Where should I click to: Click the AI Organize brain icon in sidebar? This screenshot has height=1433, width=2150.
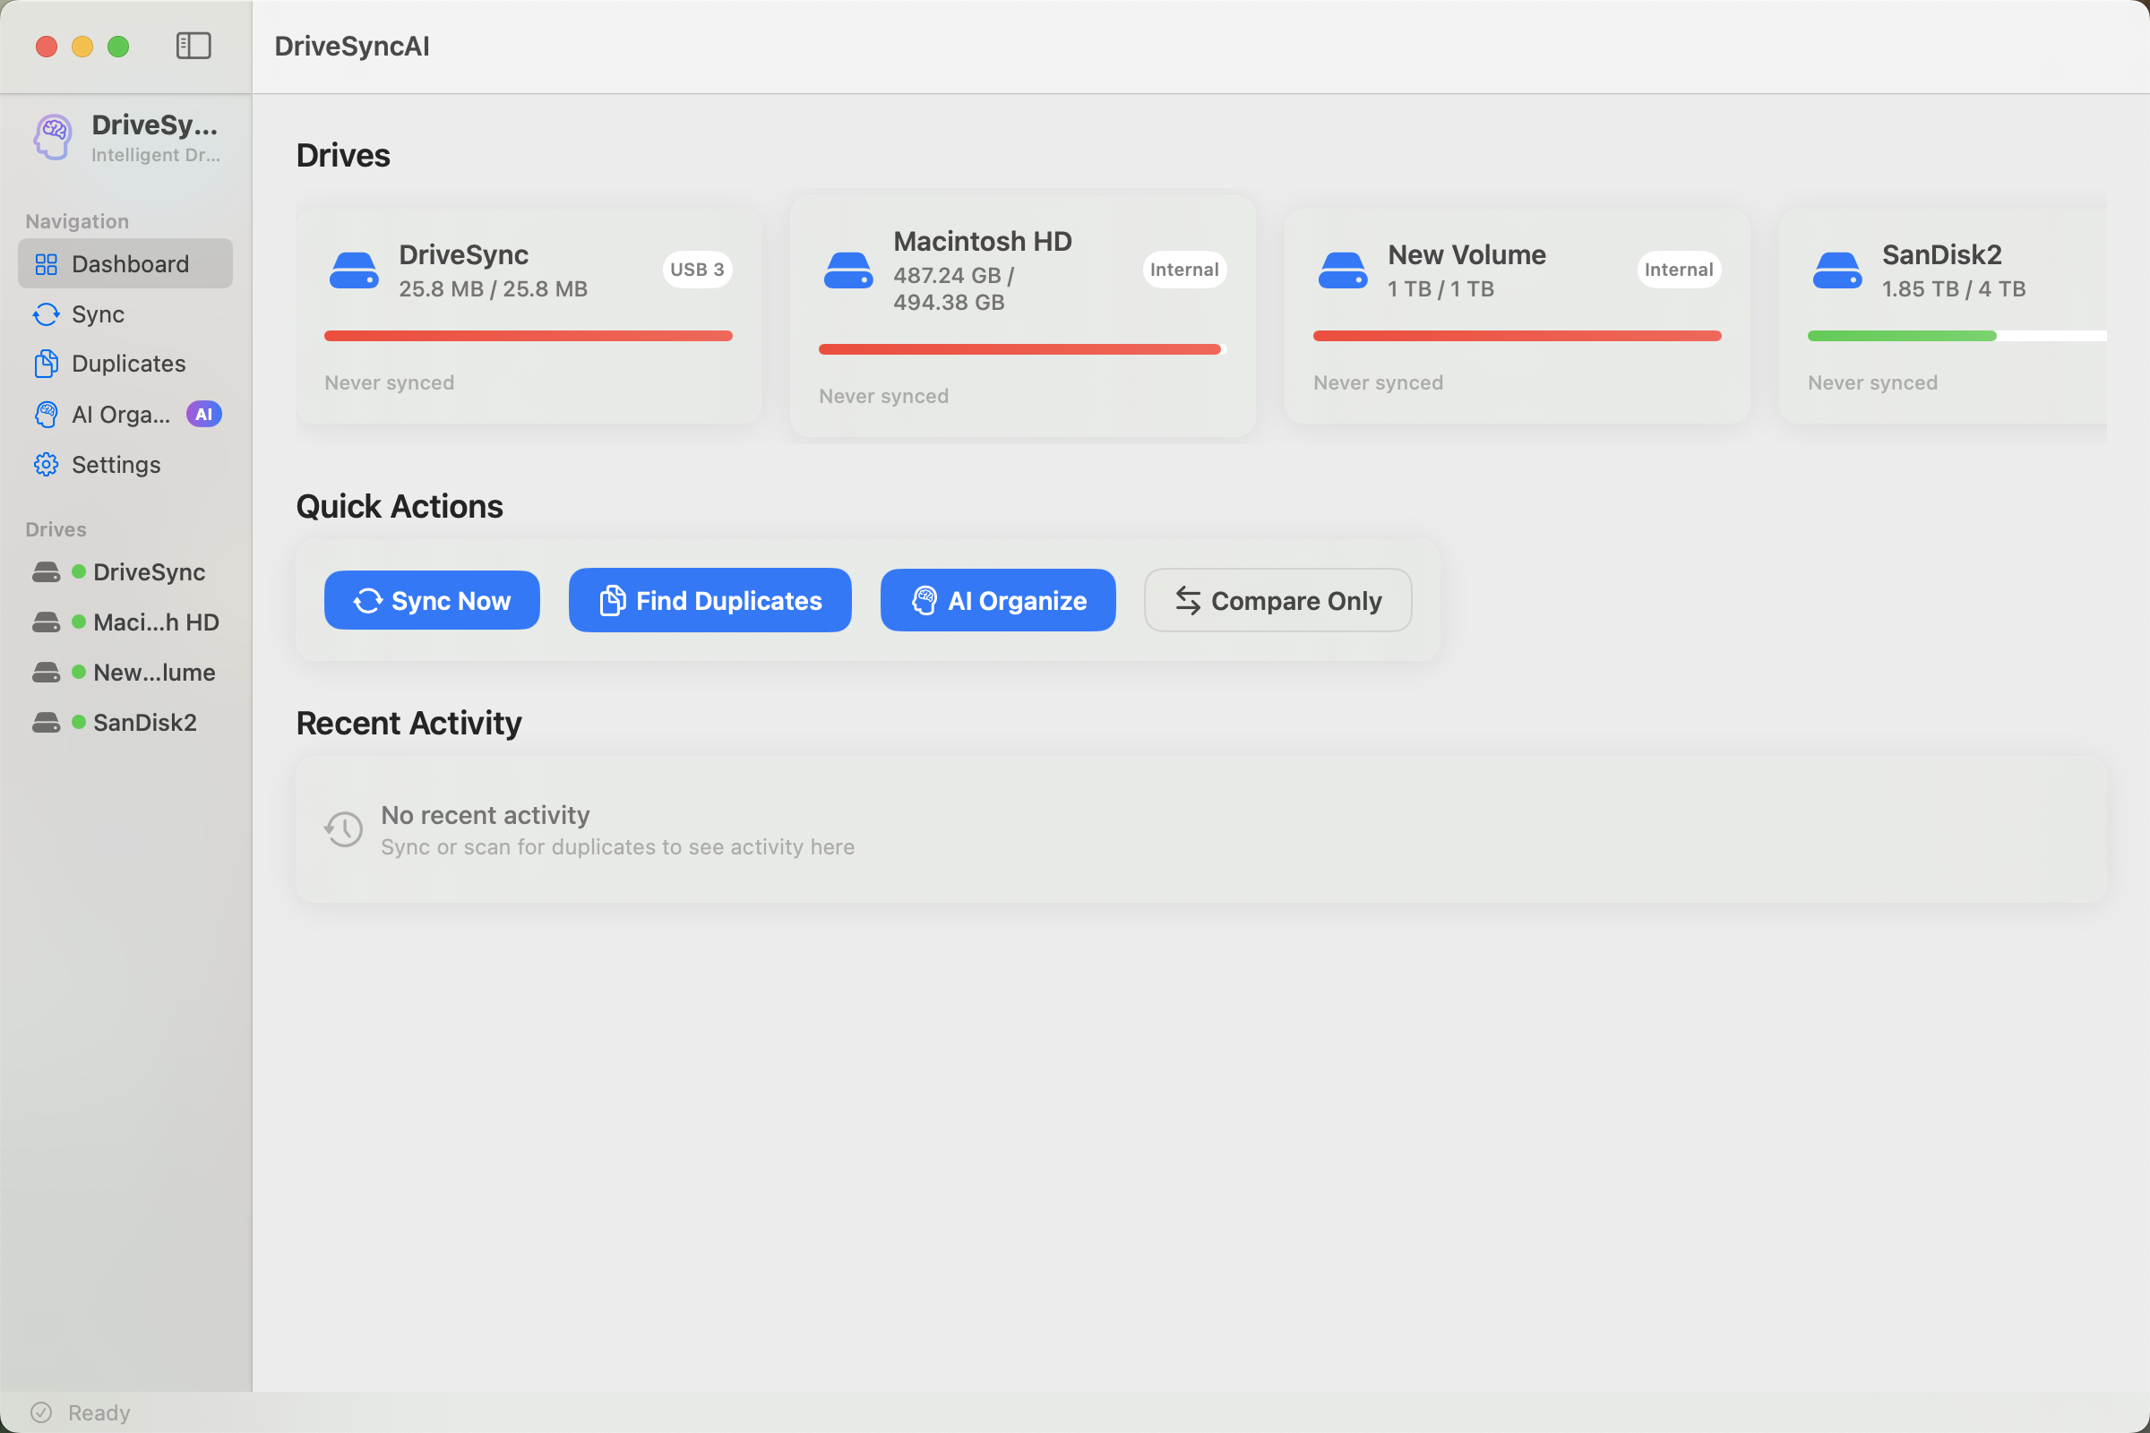(x=47, y=414)
